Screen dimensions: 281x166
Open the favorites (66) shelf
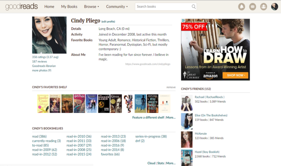110,154
